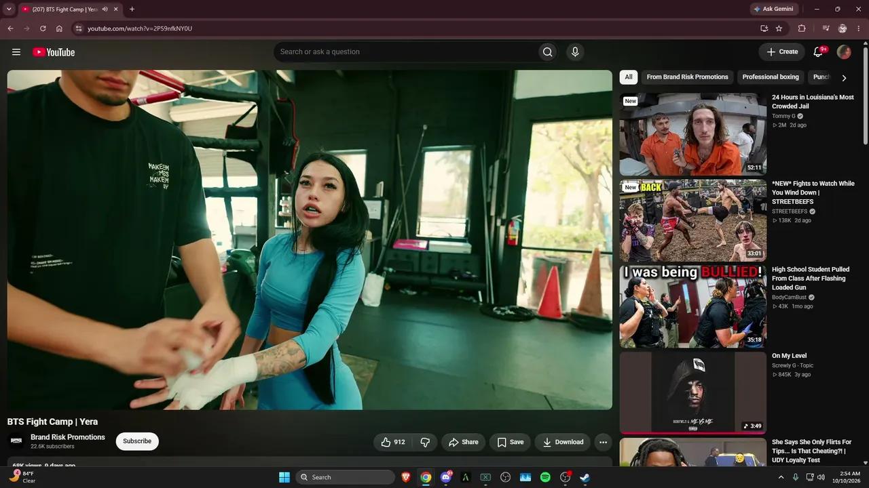Start voice search with microphone icon
This screenshot has height=488, width=869.
point(575,52)
